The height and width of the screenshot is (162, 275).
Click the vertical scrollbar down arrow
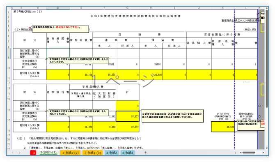point(267,148)
